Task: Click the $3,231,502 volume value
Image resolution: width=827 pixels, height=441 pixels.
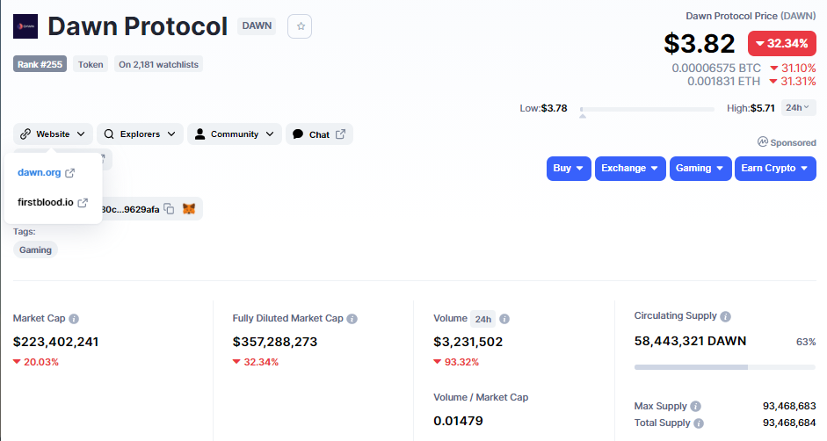Action: (468, 342)
